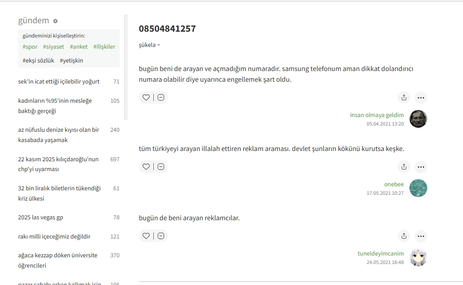The width and height of the screenshot is (463, 285).
Task: Share onebee's entry
Action: (x=404, y=167)
